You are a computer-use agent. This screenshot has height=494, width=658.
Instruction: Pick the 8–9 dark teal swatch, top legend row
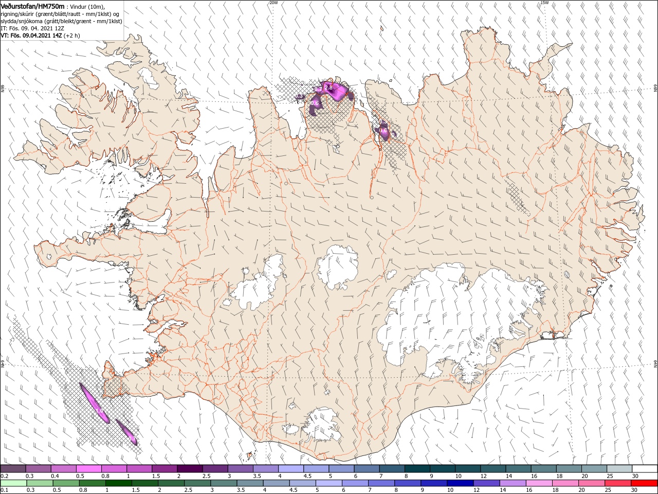tap(417, 469)
